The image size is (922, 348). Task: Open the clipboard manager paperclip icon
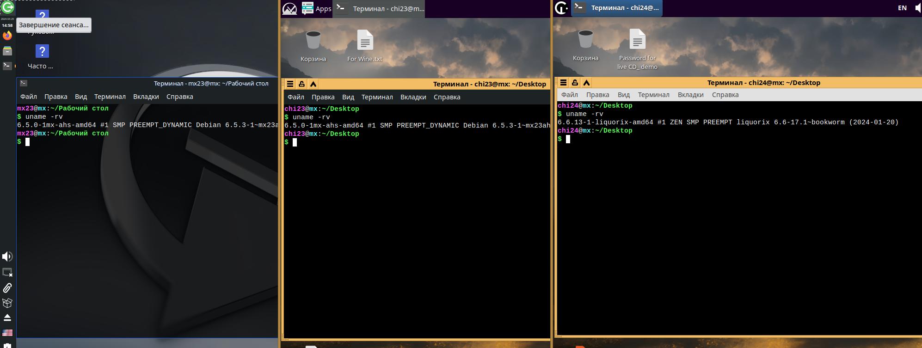click(7, 288)
